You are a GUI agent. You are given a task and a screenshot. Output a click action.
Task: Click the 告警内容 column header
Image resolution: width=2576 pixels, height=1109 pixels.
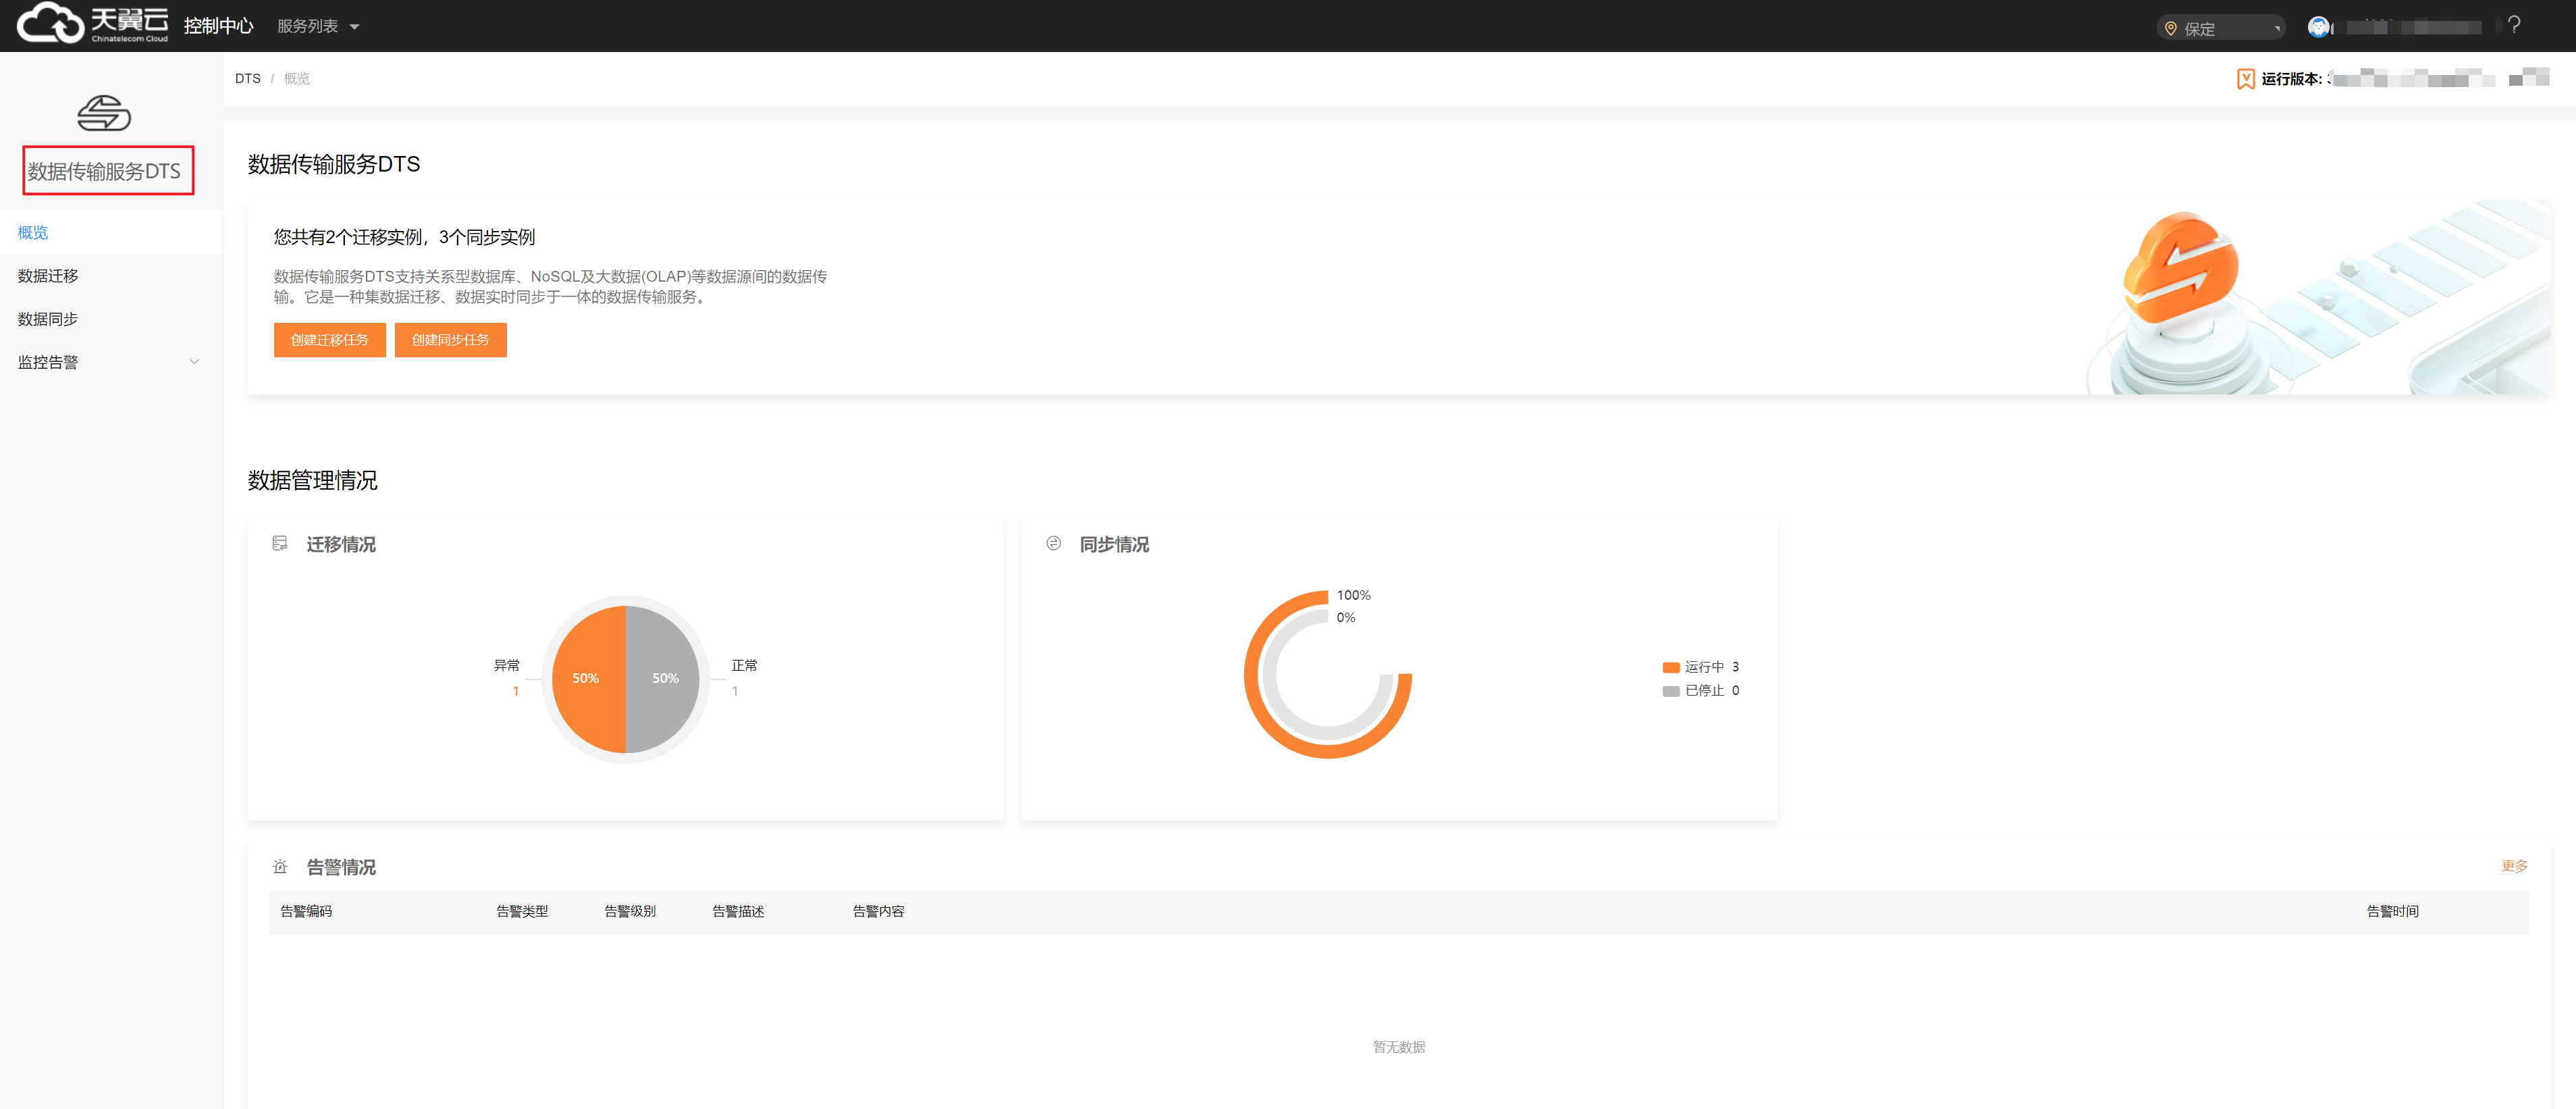coord(878,911)
